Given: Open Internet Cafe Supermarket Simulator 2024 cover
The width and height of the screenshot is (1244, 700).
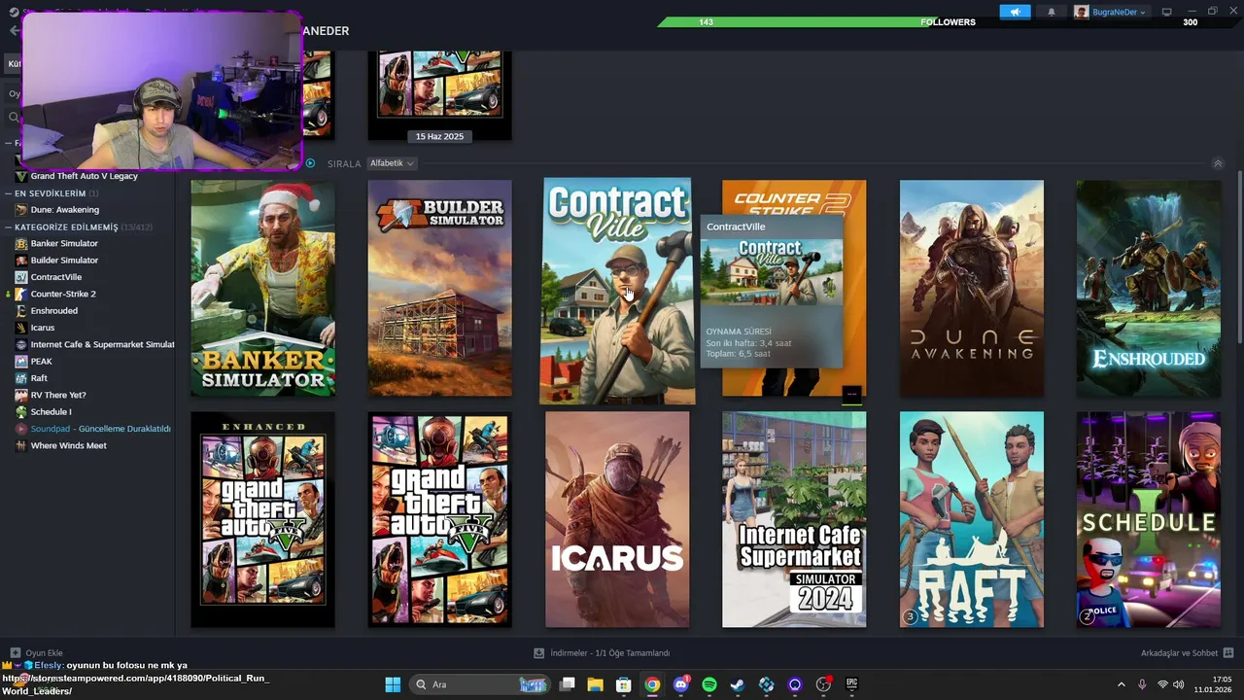Looking at the screenshot, I should pos(794,519).
